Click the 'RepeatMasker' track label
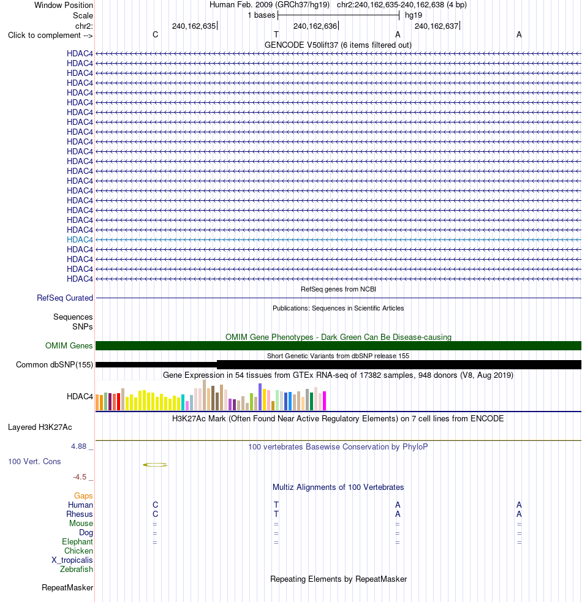The width and height of the screenshot is (582, 602). [67, 588]
